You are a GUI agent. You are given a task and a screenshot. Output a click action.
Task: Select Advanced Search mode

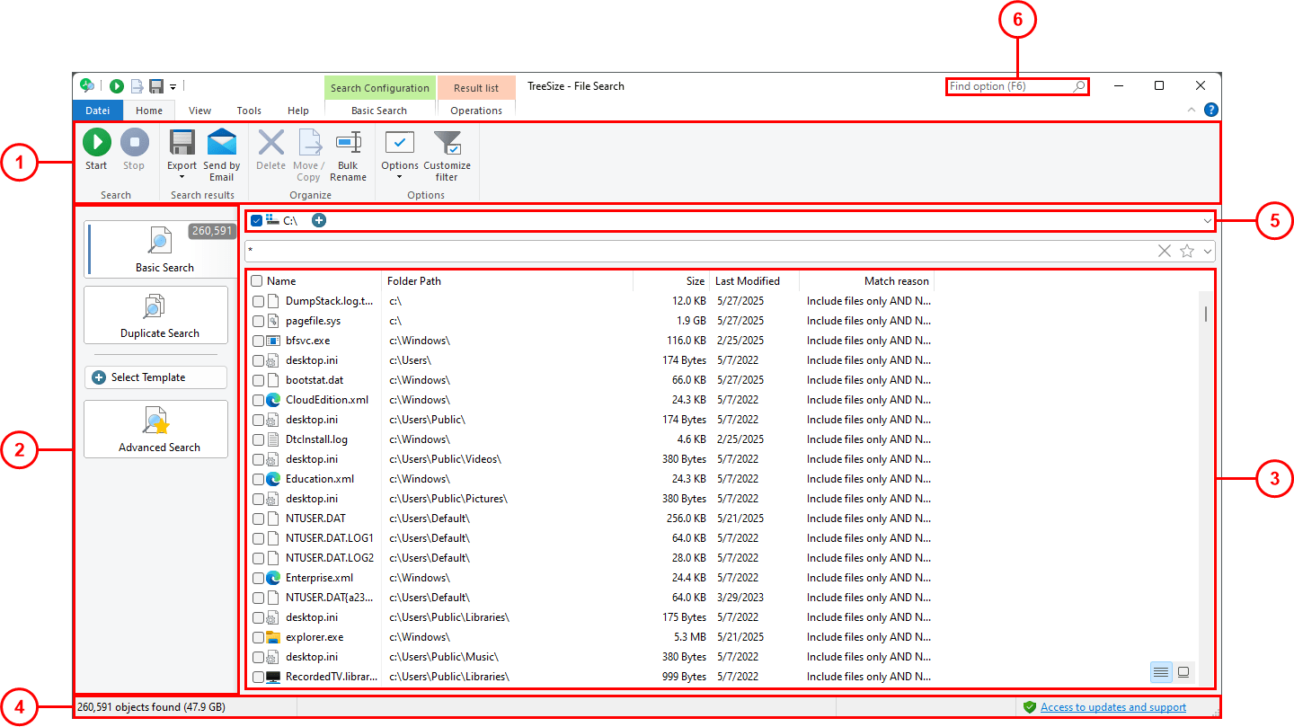[156, 429]
